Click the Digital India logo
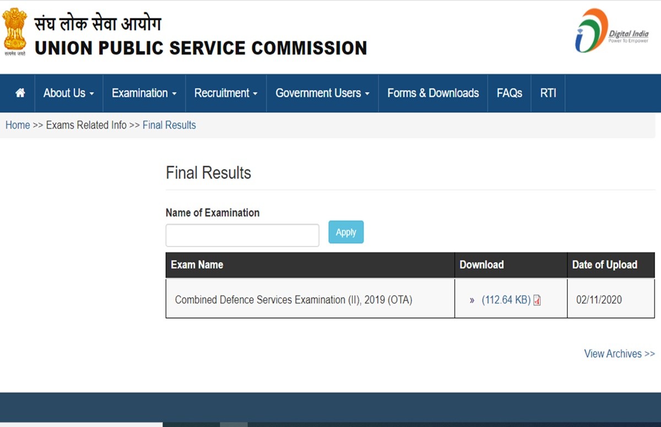The width and height of the screenshot is (661, 427). (x=611, y=32)
